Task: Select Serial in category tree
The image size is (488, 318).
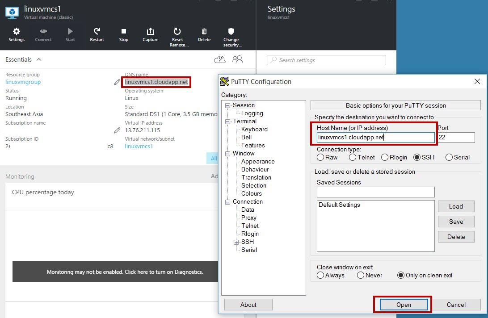Action: [x=249, y=250]
